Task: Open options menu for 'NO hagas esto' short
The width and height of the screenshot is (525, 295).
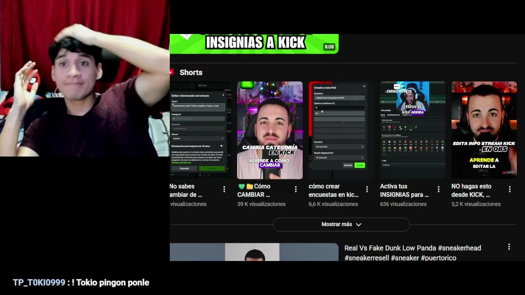Action: (x=510, y=189)
